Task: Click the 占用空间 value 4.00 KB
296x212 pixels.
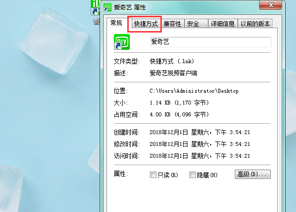Action: [179, 114]
